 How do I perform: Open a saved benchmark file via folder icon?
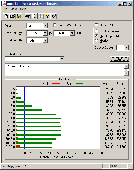[12, 16]
